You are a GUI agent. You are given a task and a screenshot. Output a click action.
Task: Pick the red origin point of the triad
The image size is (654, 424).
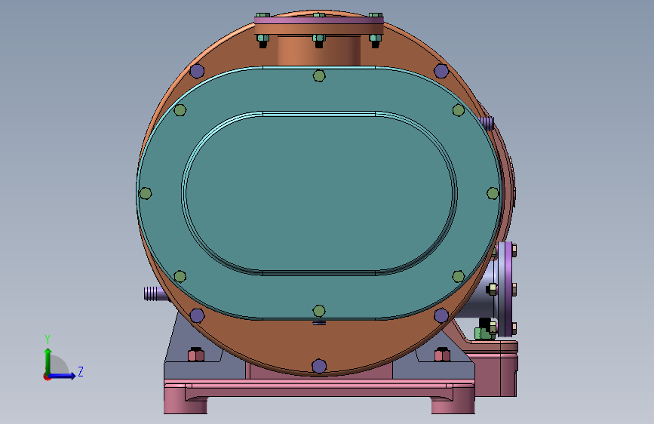[47, 376]
